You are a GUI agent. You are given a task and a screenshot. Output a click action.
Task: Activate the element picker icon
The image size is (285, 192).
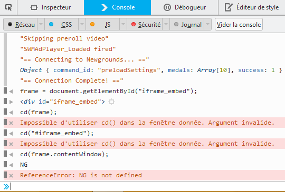pos(8,7)
